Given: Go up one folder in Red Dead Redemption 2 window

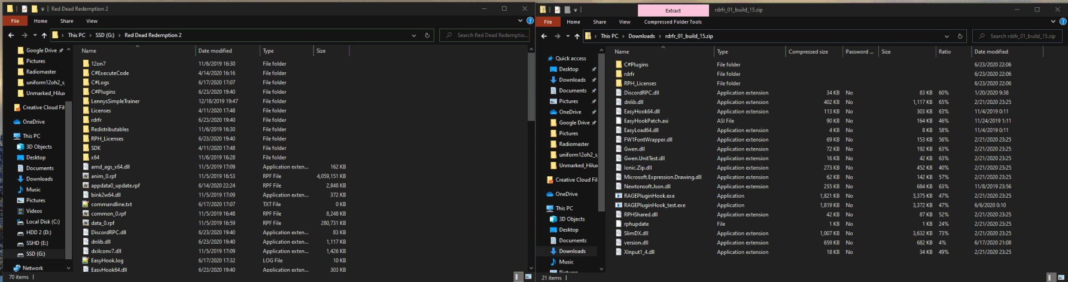Looking at the screenshot, I should pyautogui.click(x=44, y=35).
